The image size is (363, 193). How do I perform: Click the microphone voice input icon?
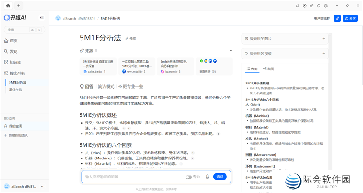pos(207,177)
